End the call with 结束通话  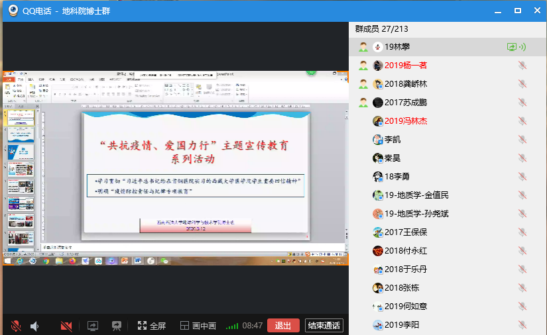coord(324,326)
